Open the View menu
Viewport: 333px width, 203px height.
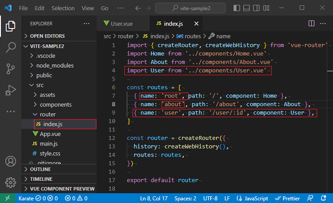pyautogui.click(x=88, y=8)
